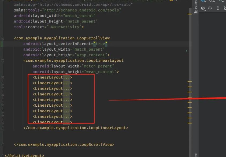Expand the first folded LinearLayout gutter icon
226x157 pixels.
click(x=3, y=77)
